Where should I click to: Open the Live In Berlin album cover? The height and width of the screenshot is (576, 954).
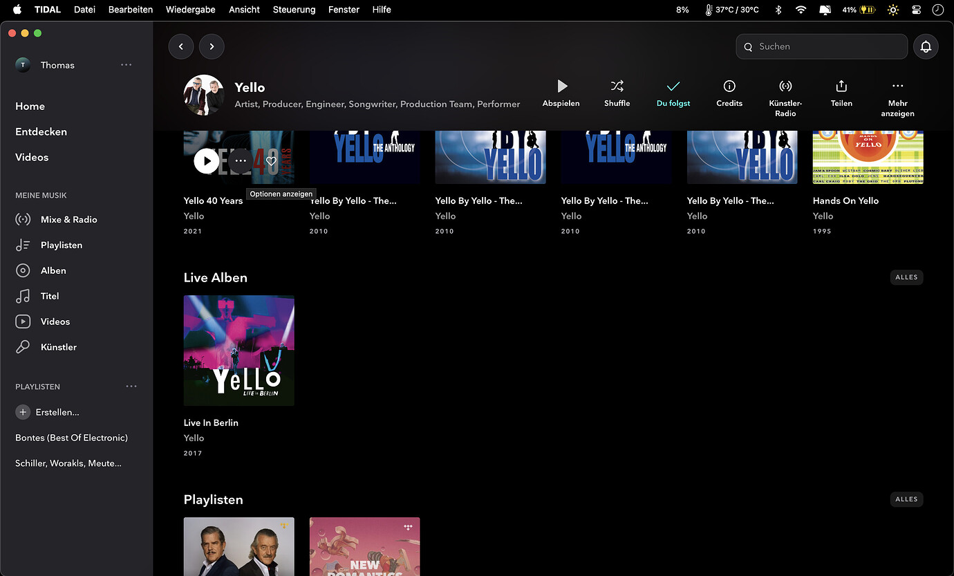239,351
